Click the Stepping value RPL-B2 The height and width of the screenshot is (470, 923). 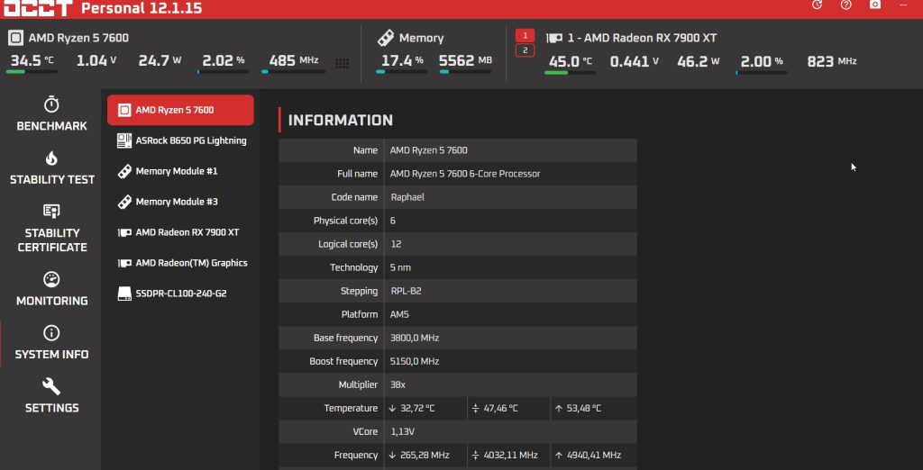tap(406, 291)
